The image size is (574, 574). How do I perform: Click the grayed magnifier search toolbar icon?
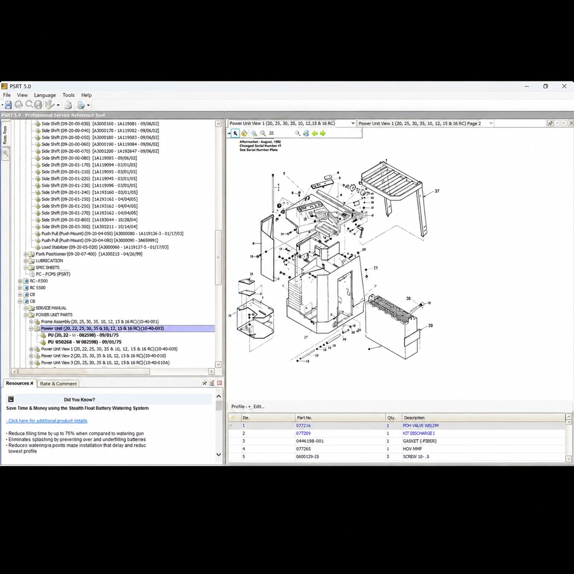(x=29, y=104)
